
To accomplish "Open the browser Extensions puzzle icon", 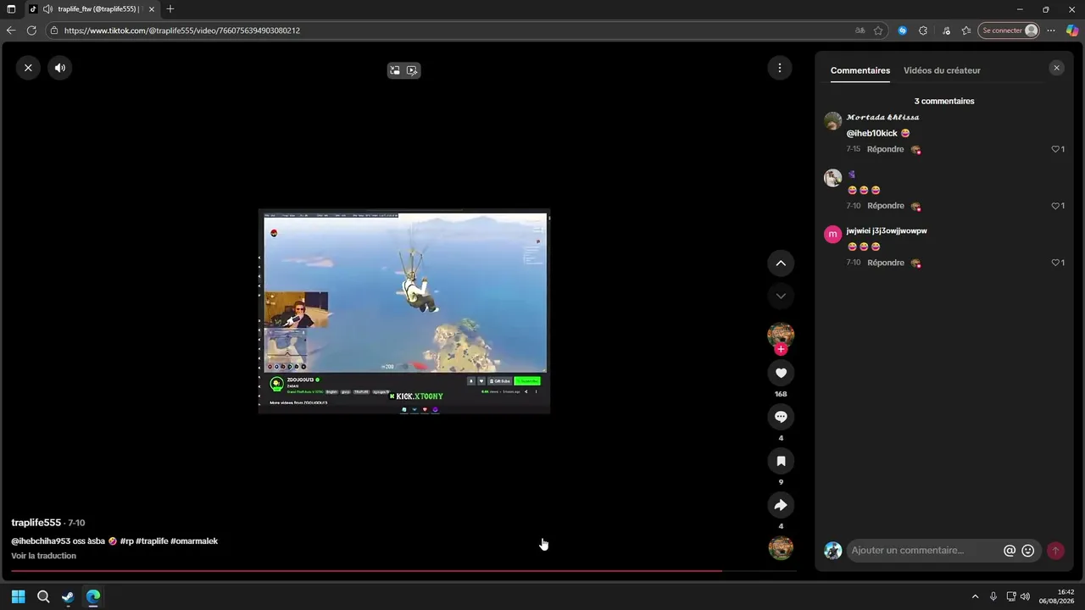I will 923,30.
